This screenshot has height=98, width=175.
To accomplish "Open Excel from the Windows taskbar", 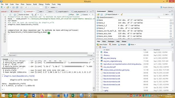I will click(x=74, y=96).
